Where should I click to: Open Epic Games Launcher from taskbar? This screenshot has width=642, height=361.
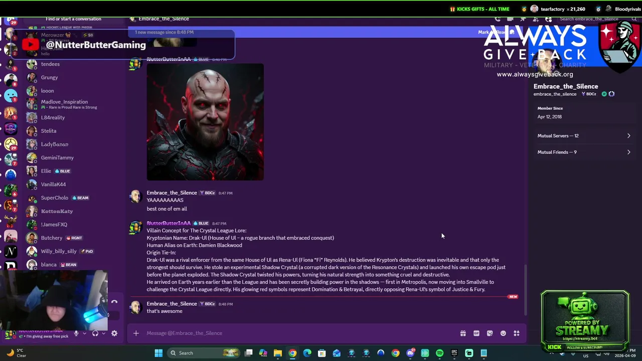(454, 353)
